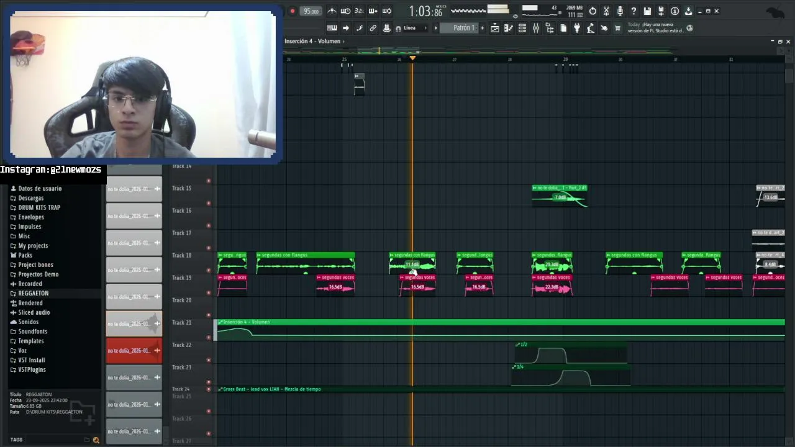Click the link multilink controllers icon

tap(373, 28)
